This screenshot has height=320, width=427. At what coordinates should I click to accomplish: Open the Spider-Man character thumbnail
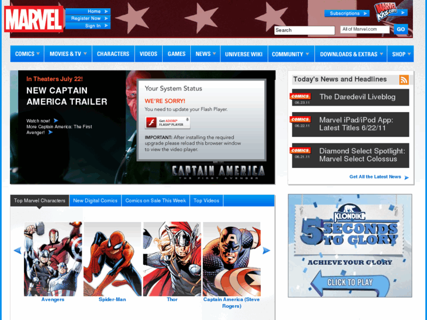(112, 259)
